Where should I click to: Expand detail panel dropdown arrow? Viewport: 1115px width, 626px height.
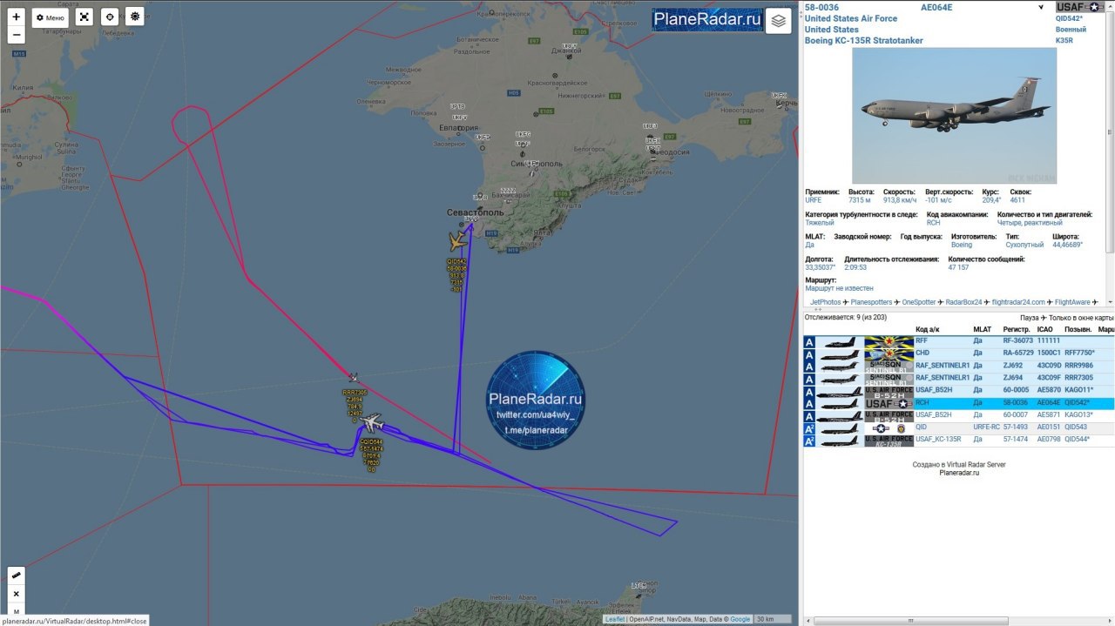[x=1040, y=8]
